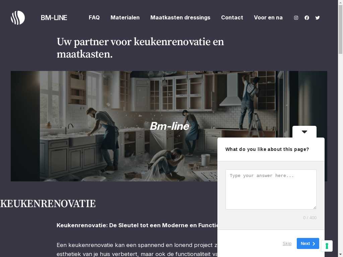Open the Facebook page icon
This screenshot has width=343, height=257.
(307, 18)
